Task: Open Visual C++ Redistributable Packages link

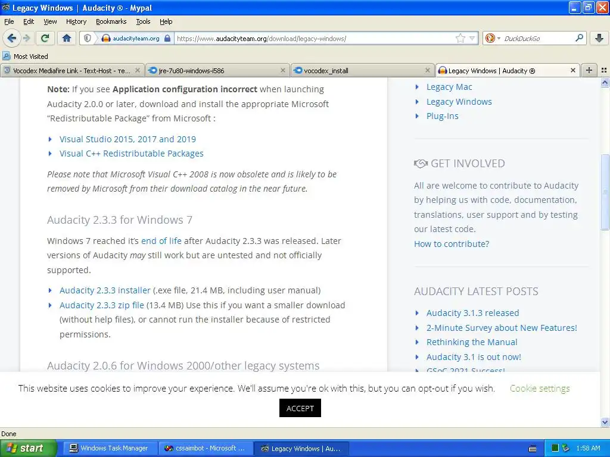Action: pyautogui.click(x=132, y=154)
